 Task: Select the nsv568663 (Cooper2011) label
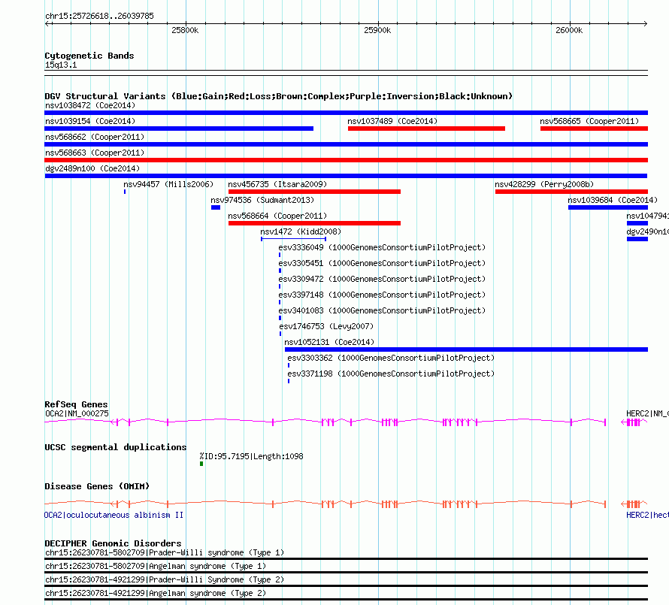coord(95,153)
